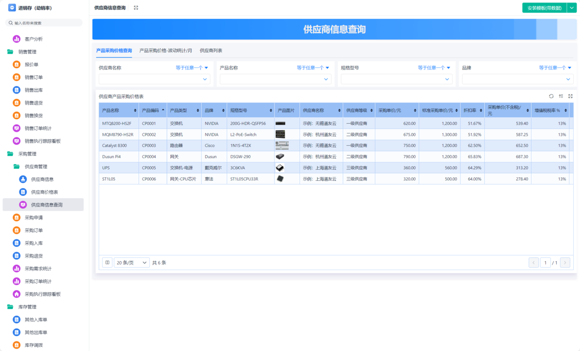This screenshot has height=351, width=580.
Task: Switch to the 产品采购价格-波动统计/月 tab
Action: click(x=166, y=51)
